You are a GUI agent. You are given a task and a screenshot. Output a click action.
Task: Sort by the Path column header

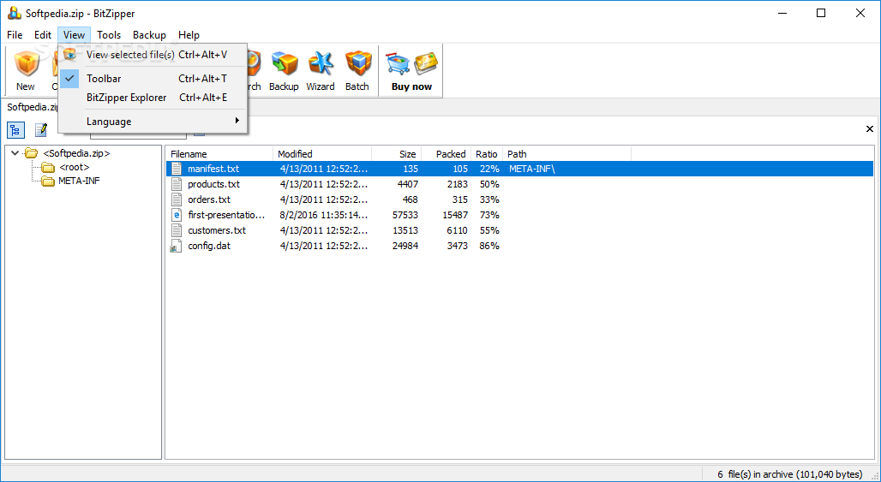tap(567, 154)
